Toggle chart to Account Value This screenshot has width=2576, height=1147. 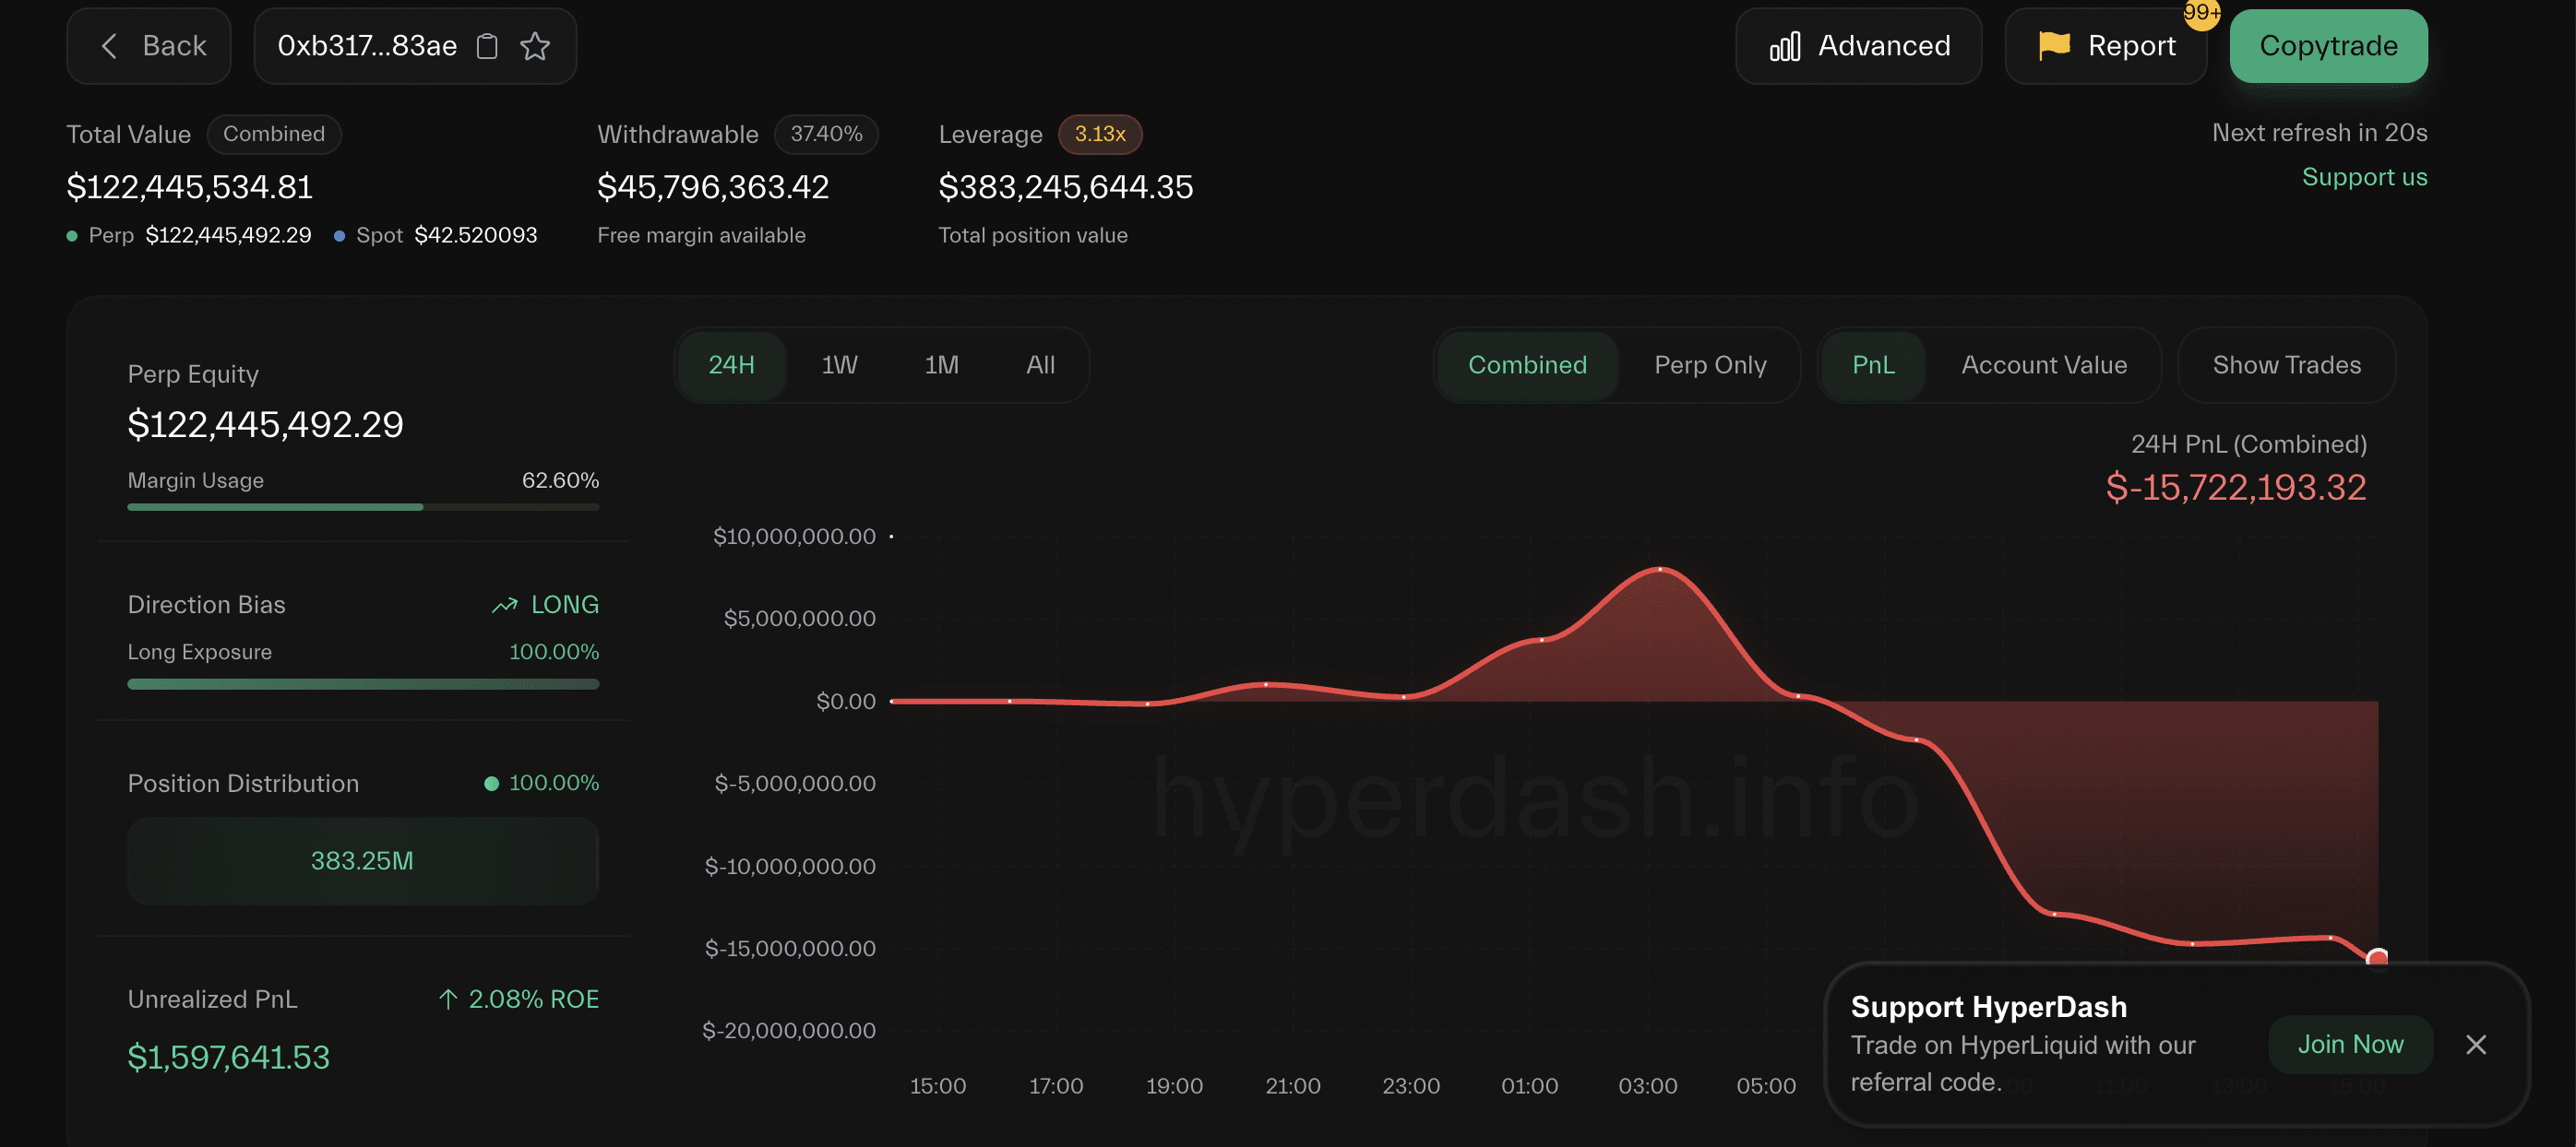2043,365
